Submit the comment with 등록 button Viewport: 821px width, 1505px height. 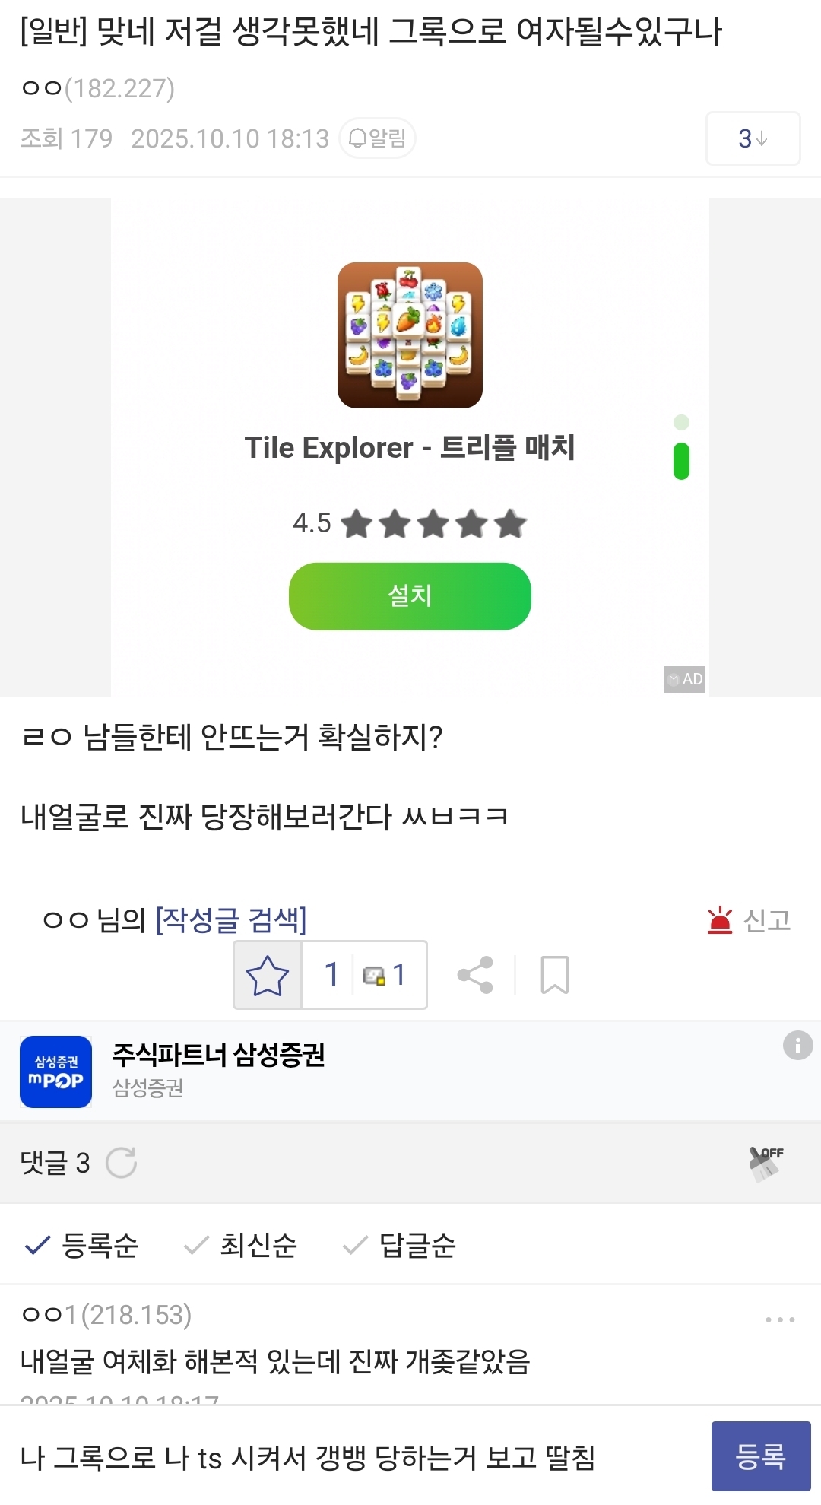[760, 1456]
